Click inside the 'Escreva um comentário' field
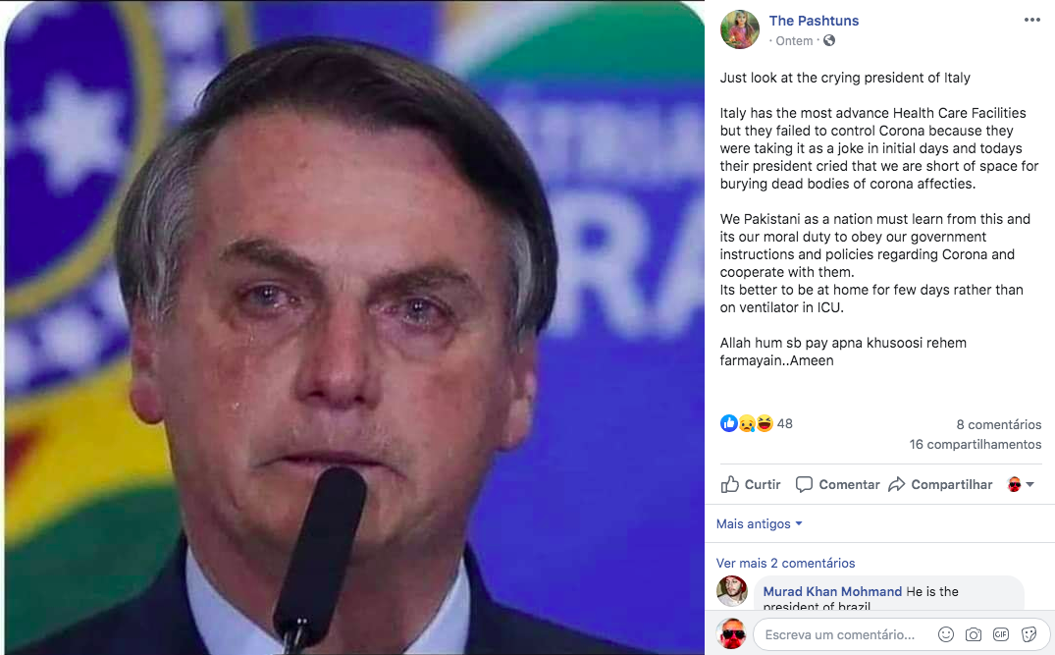The width and height of the screenshot is (1055, 655). coord(839,634)
